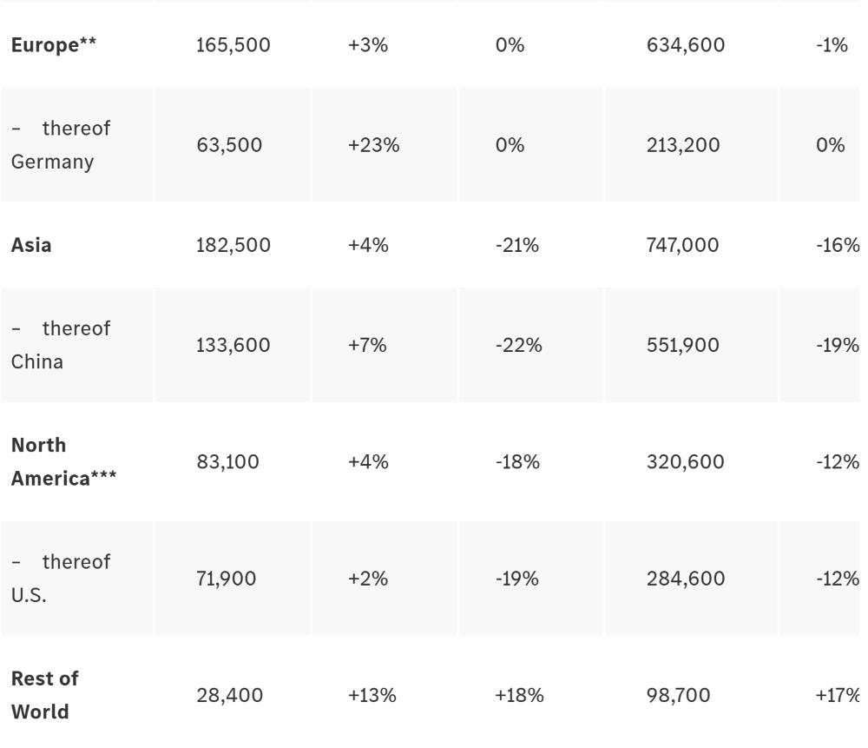Click the 83,100 North America cell
The image size is (868, 748).
(227, 461)
